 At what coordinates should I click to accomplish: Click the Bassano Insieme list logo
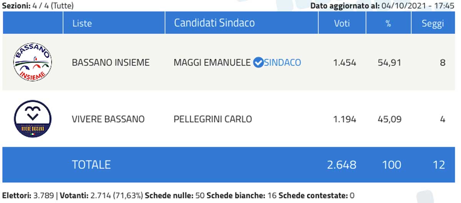(33, 62)
